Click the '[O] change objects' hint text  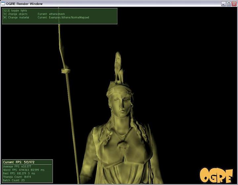coord(15,14)
